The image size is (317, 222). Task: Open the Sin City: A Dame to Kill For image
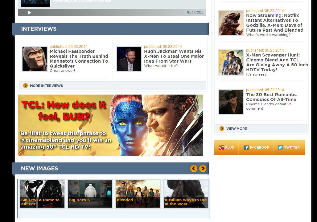tap(42, 194)
